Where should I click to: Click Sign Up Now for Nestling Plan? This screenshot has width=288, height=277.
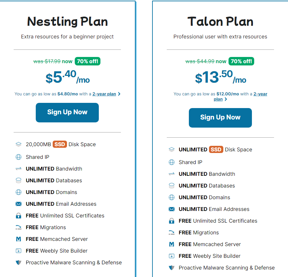click(x=67, y=112)
